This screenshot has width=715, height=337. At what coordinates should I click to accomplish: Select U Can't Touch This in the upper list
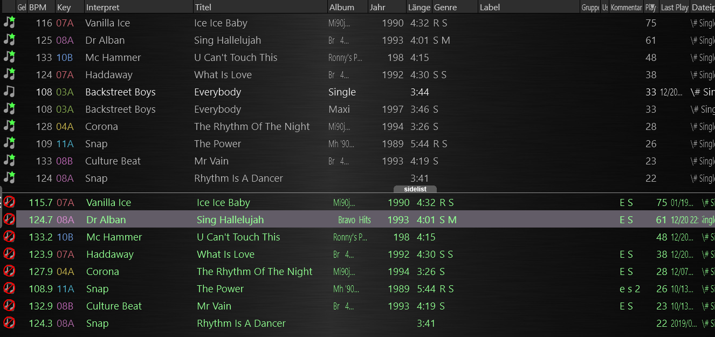point(236,57)
